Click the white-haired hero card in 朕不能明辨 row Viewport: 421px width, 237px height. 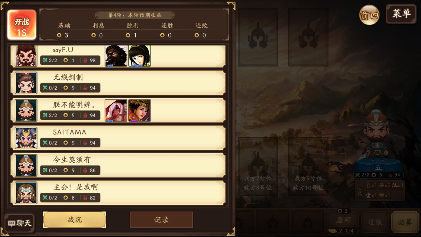116,110
